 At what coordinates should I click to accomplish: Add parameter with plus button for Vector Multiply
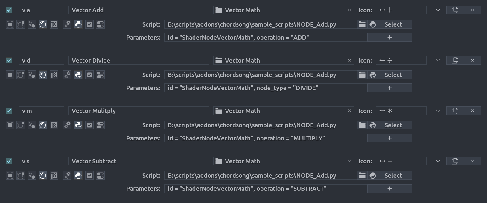pyautogui.click(x=389, y=138)
